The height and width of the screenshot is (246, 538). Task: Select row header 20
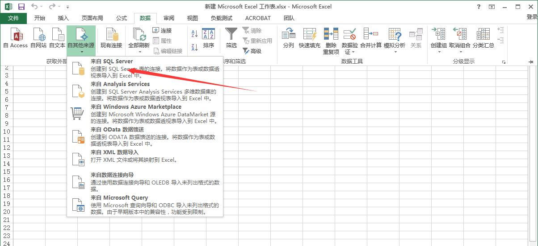coord(7,212)
